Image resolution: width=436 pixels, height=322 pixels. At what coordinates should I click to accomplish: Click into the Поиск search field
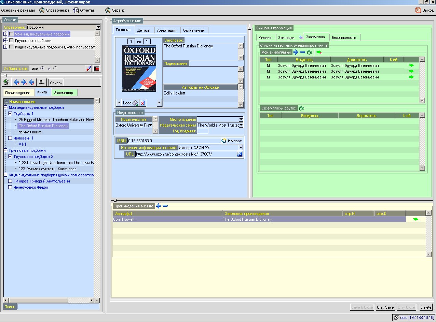point(58,307)
